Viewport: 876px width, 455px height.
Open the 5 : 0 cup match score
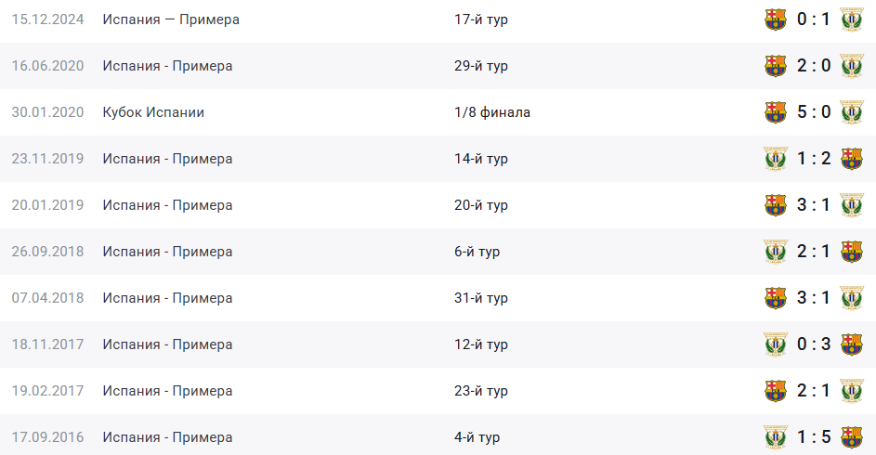tap(814, 112)
